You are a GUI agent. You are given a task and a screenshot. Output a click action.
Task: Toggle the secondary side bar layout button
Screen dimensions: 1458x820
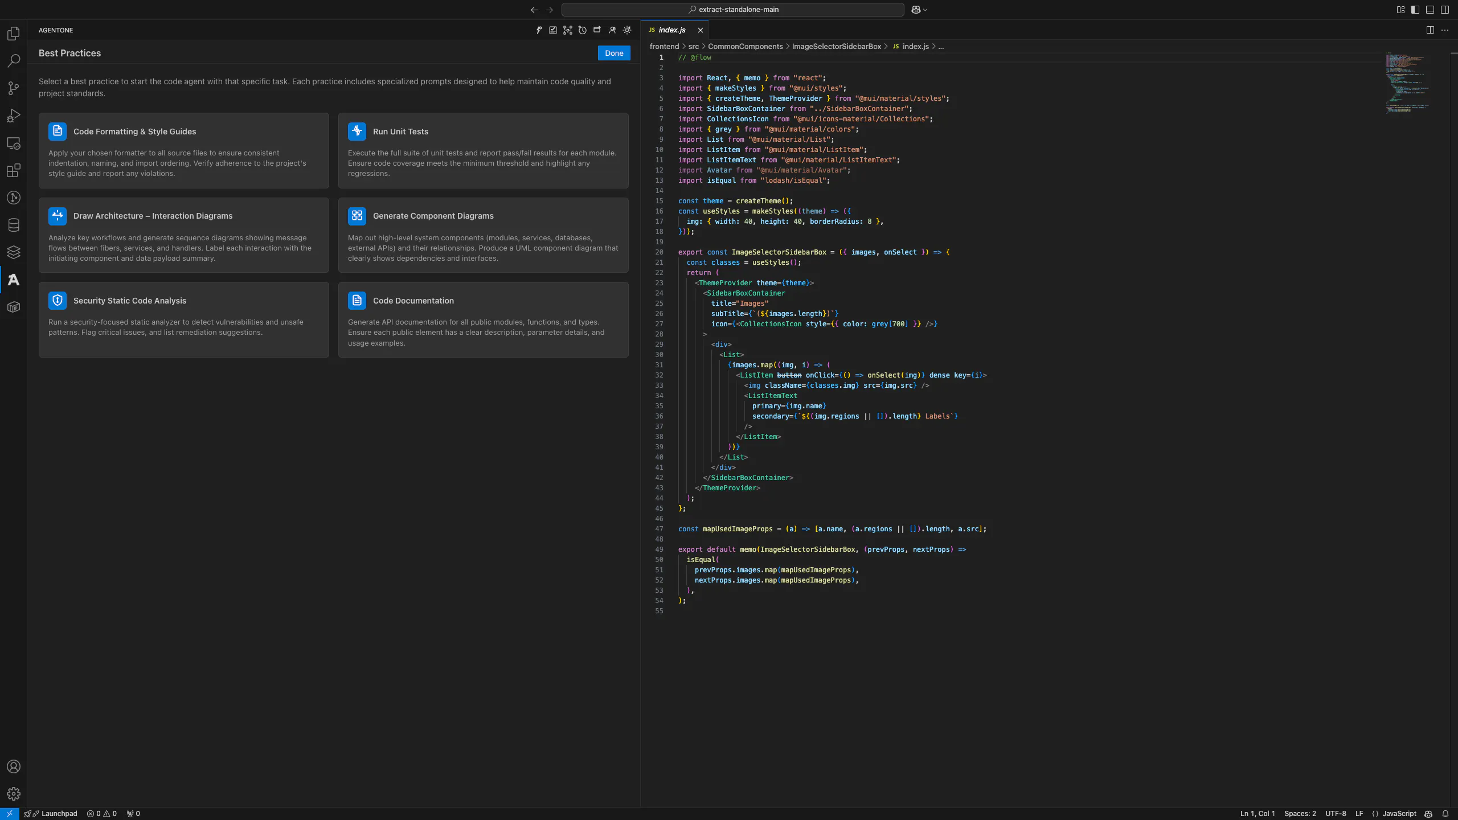[1445, 10]
